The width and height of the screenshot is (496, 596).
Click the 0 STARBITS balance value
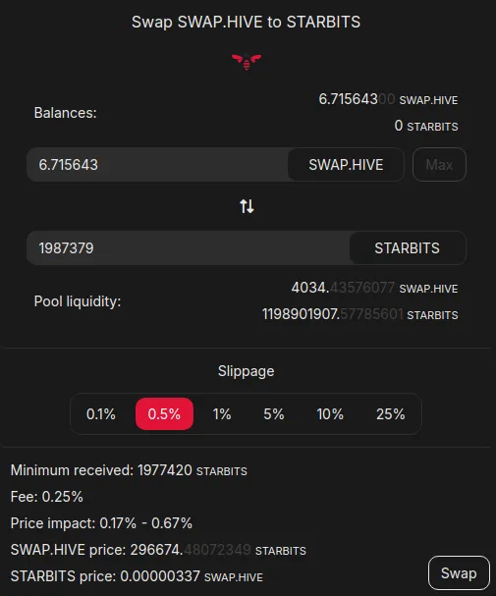point(426,126)
